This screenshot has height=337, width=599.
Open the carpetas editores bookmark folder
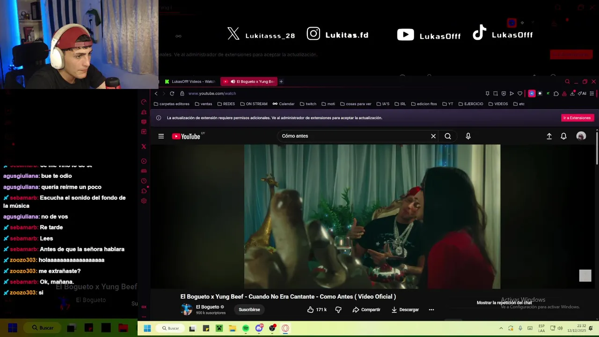pyautogui.click(x=172, y=104)
